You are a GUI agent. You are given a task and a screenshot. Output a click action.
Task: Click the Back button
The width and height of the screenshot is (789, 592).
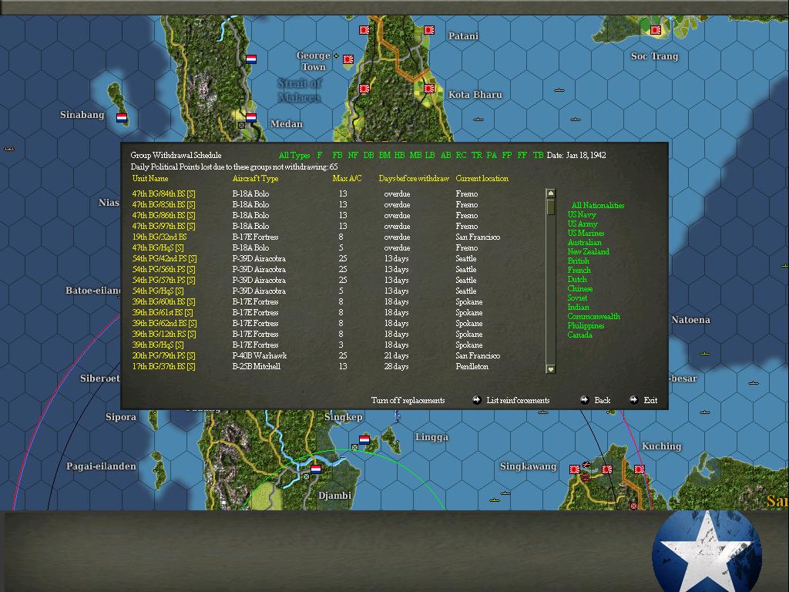[603, 401]
